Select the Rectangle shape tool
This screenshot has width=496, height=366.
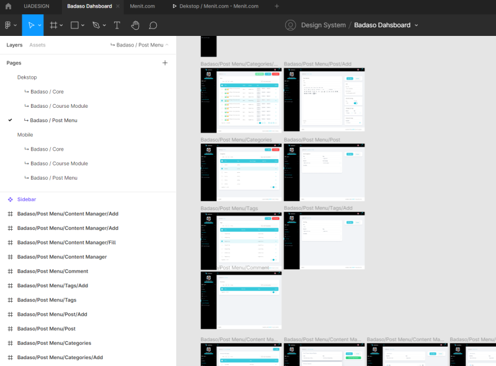(74, 25)
